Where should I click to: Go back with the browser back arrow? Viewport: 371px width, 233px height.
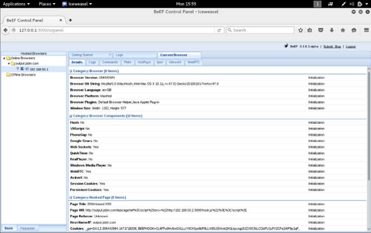tap(5, 30)
